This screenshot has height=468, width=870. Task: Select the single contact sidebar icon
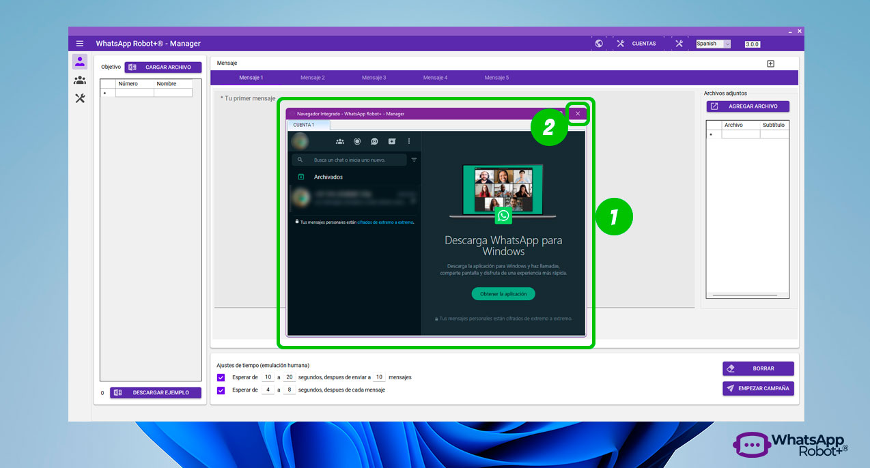(x=80, y=61)
